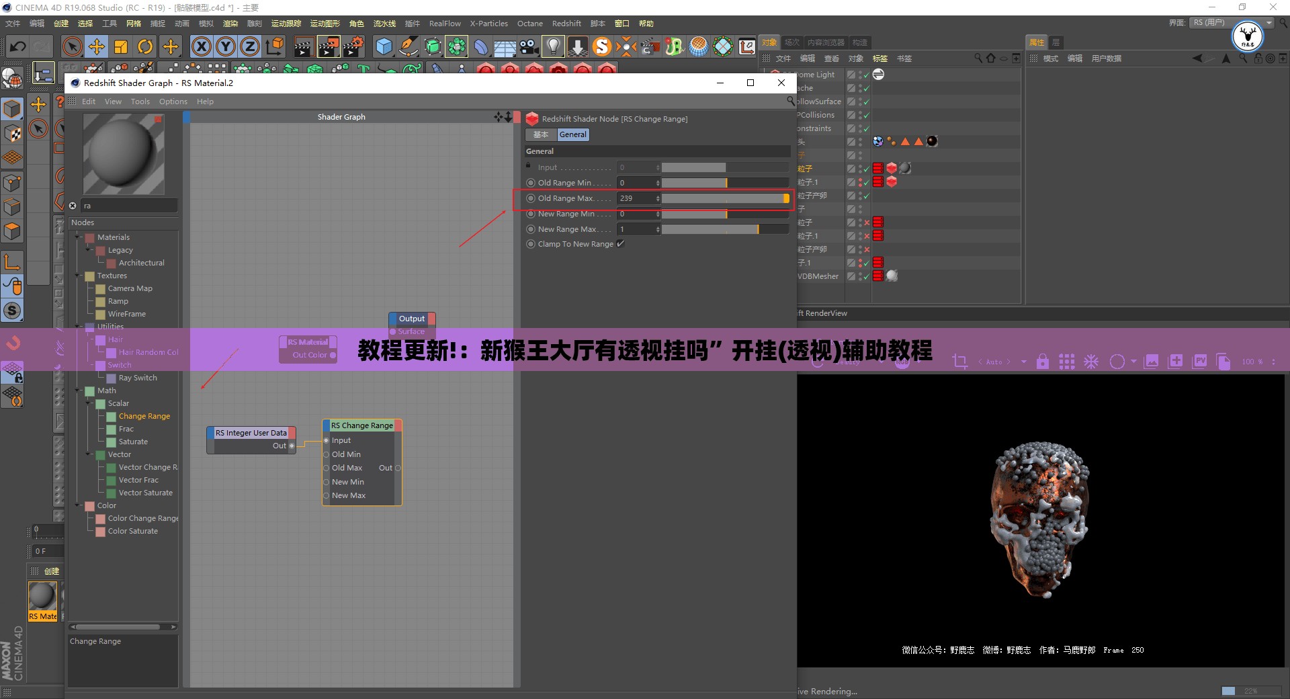Switch to the 内容浏览器 tab
Viewport: 1290px width, 699px height.
click(826, 42)
